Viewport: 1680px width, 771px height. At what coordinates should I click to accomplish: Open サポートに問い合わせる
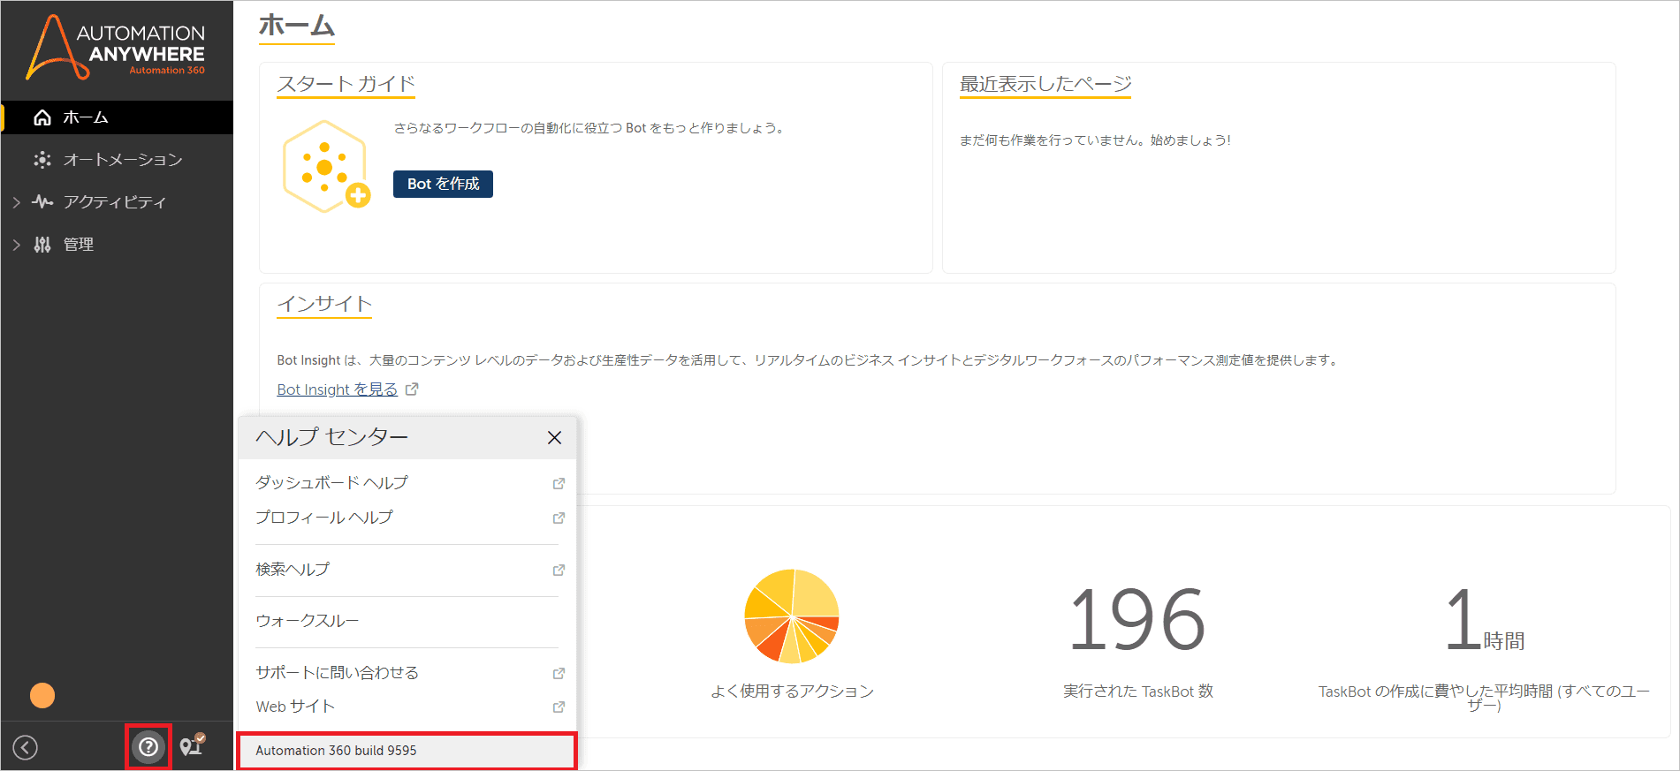(337, 672)
